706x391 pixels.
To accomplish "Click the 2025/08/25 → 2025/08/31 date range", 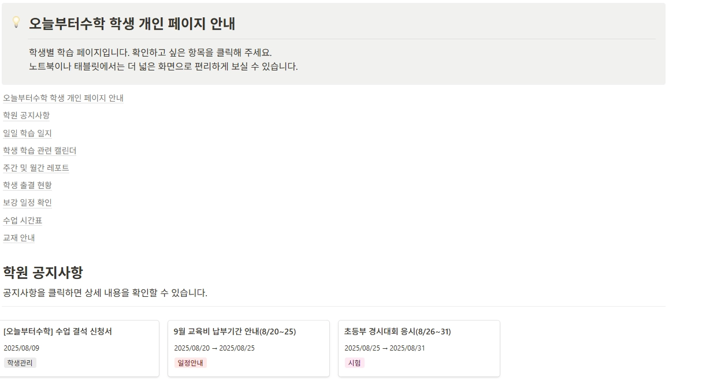I will (x=384, y=348).
